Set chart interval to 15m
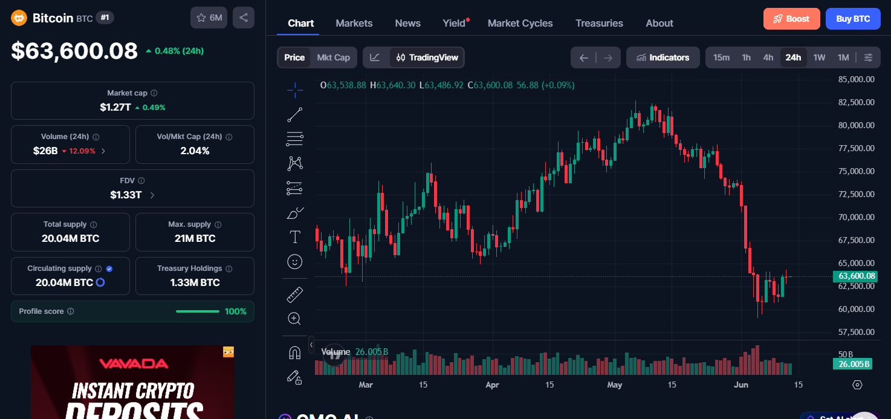This screenshot has width=891, height=419. [722, 57]
